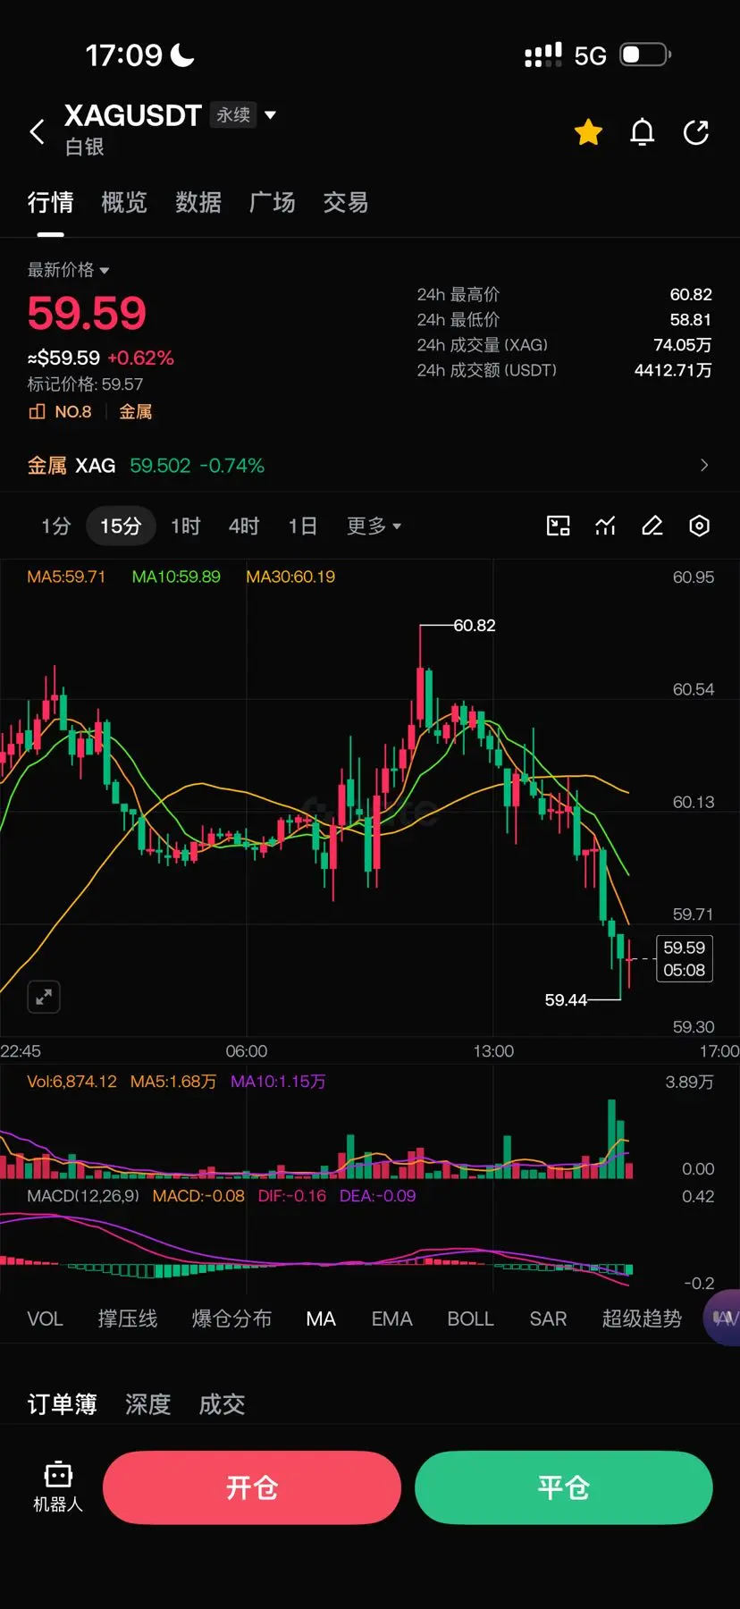740x1609 pixels.
Task: Tap the red 开仓 button
Action: 252,1487
